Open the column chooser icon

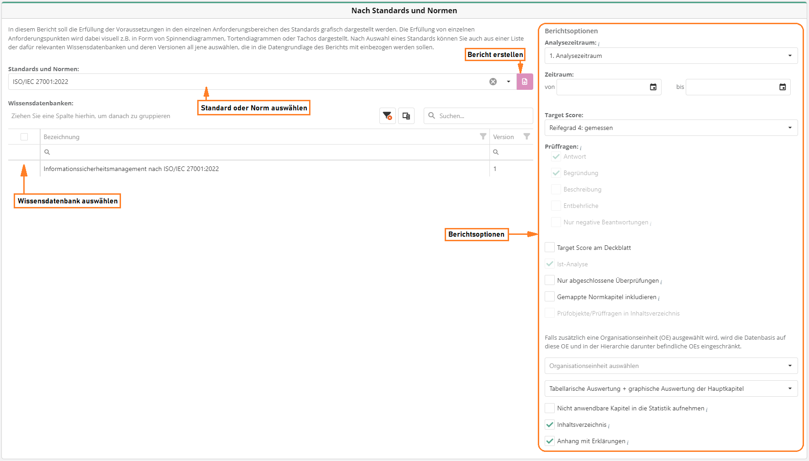pyautogui.click(x=406, y=116)
